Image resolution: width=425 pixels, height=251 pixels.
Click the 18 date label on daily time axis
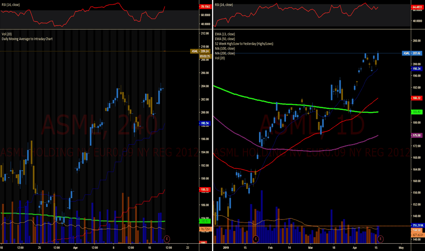[334, 247]
